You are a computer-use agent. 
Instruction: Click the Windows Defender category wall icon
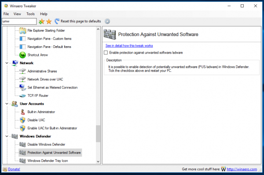pyautogui.click(x=15, y=136)
